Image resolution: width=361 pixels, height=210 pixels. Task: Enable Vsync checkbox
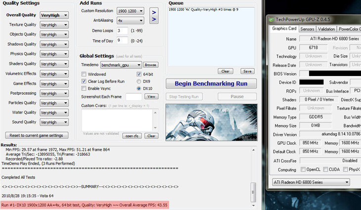pos(84,88)
